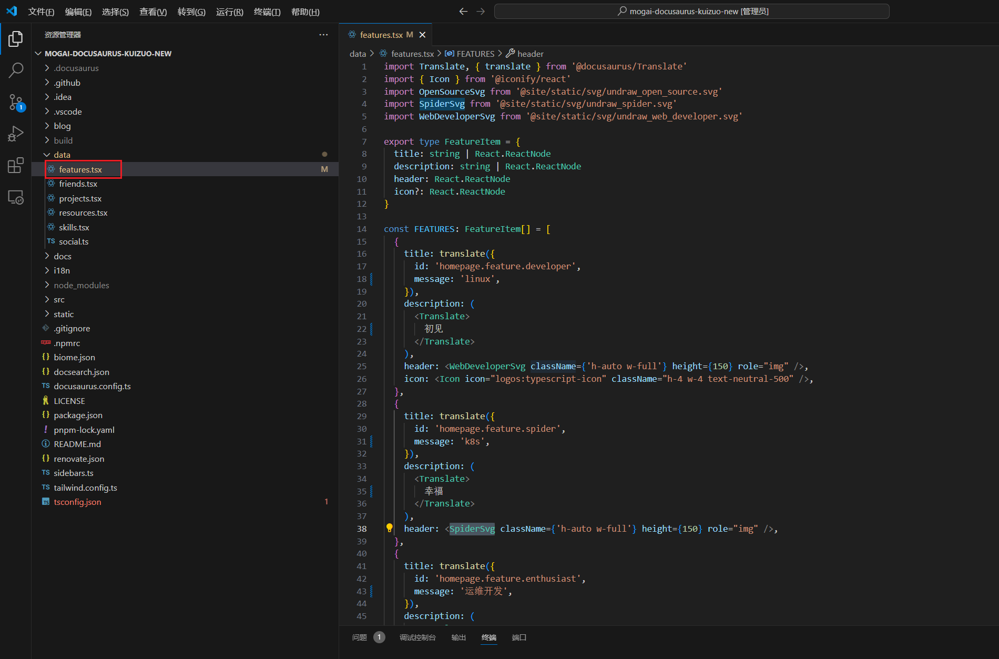Open the 转到(G) menu
The height and width of the screenshot is (659, 999).
pos(191,12)
